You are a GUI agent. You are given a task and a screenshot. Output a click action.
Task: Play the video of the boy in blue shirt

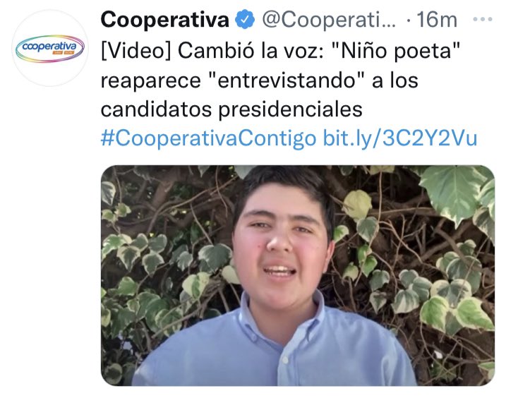298,275
